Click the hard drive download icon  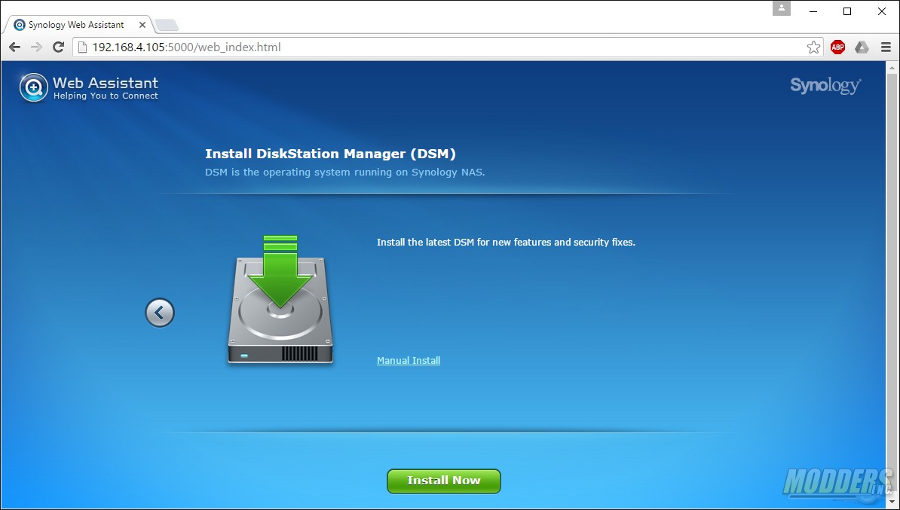click(x=280, y=299)
